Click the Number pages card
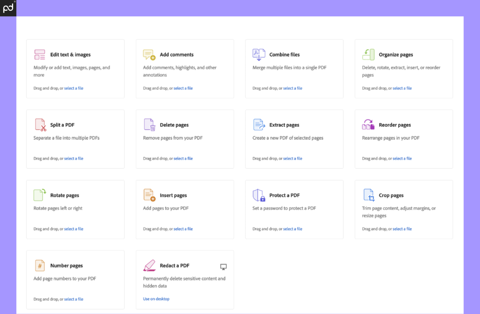This screenshot has width=480, height=314. pos(75,280)
